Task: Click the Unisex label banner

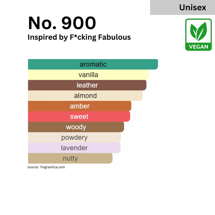Action: click(182, 7)
